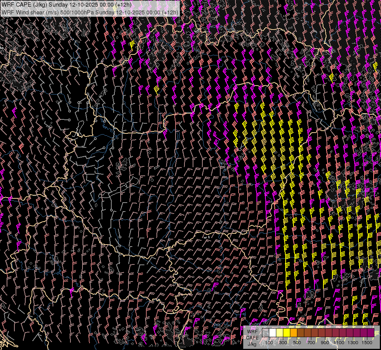Click the WRF CAPE title line
This screenshot has width=381, height=350.
point(67,5)
